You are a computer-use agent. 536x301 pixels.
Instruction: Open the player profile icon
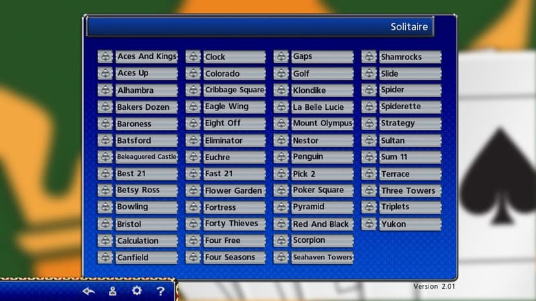113,291
